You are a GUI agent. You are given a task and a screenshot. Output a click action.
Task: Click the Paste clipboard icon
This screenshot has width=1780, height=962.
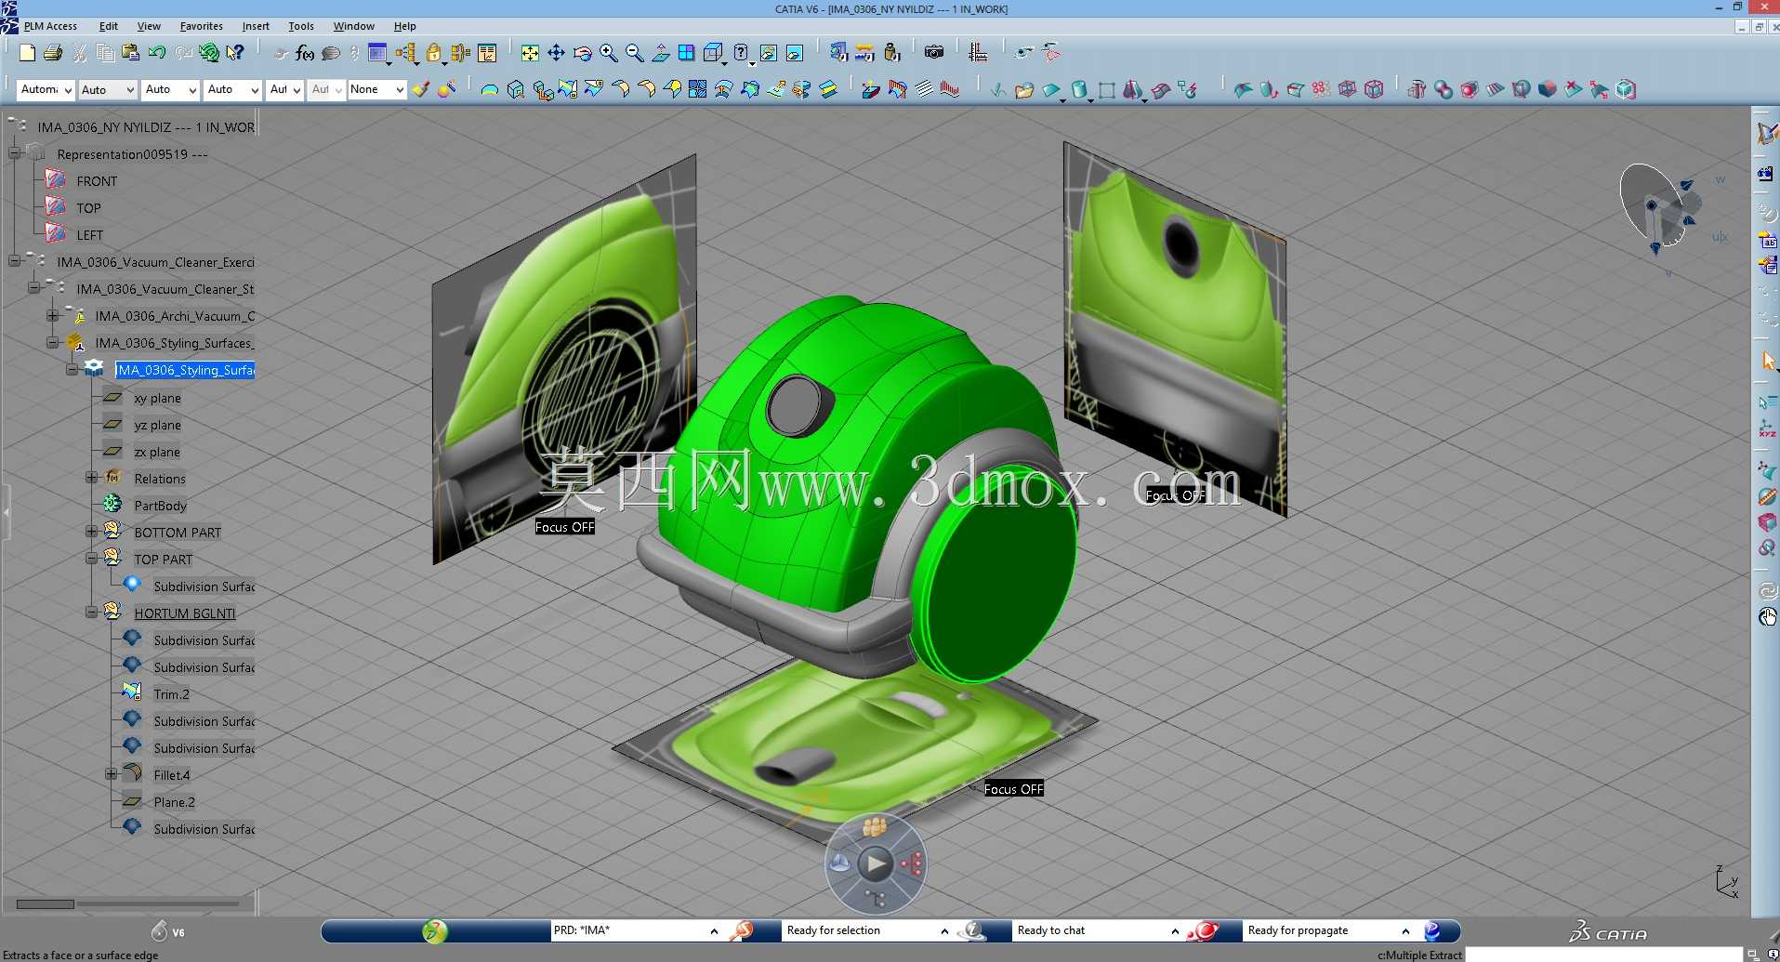pyautogui.click(x=131, y=53)
